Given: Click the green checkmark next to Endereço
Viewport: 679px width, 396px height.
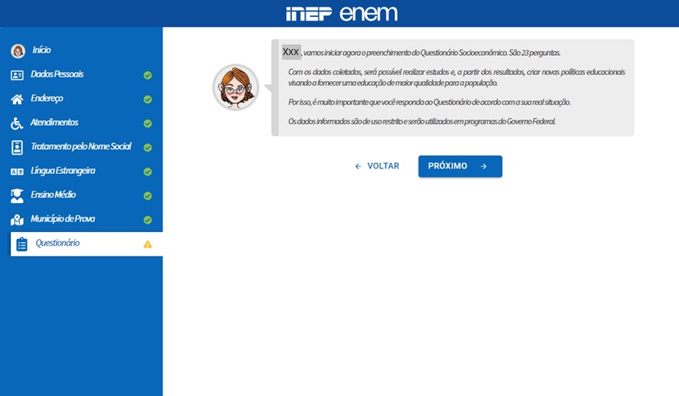Looking at the screenshot, I should (148, 100).
